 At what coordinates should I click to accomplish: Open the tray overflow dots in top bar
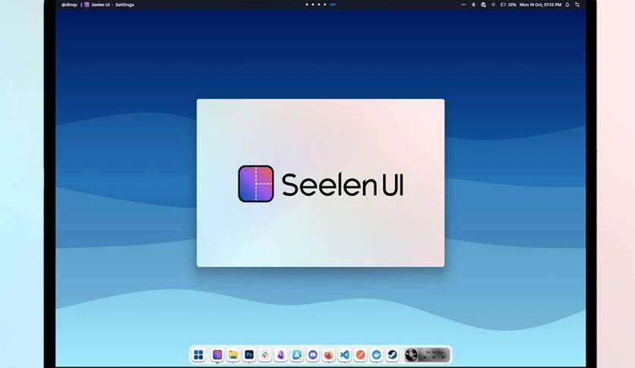coord(463,5)
